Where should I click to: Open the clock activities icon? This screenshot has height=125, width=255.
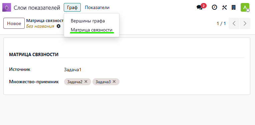[x=214, y=7]
